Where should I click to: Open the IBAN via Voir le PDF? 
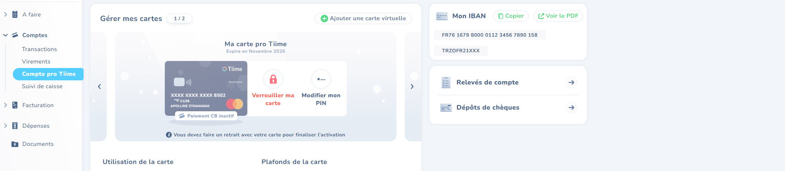coord(558,16)
